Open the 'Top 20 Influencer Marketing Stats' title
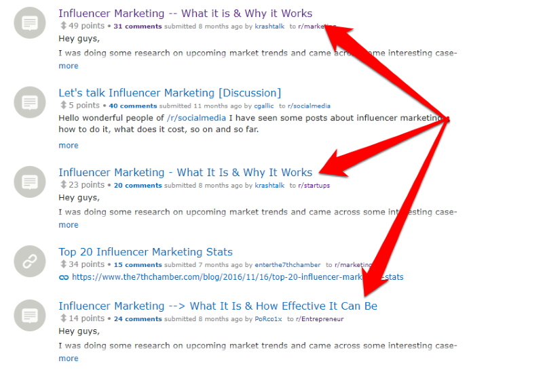 click(145, 251)
